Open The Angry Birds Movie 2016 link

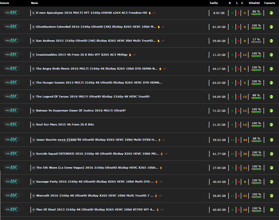pos(97,69)
